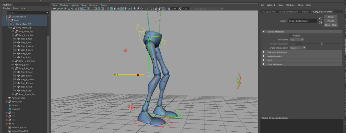Toggle the Grid display icon in viewport toolbar
Viewport: 346px width, 133px height.
pyautogui.click(x=81, y=8)
